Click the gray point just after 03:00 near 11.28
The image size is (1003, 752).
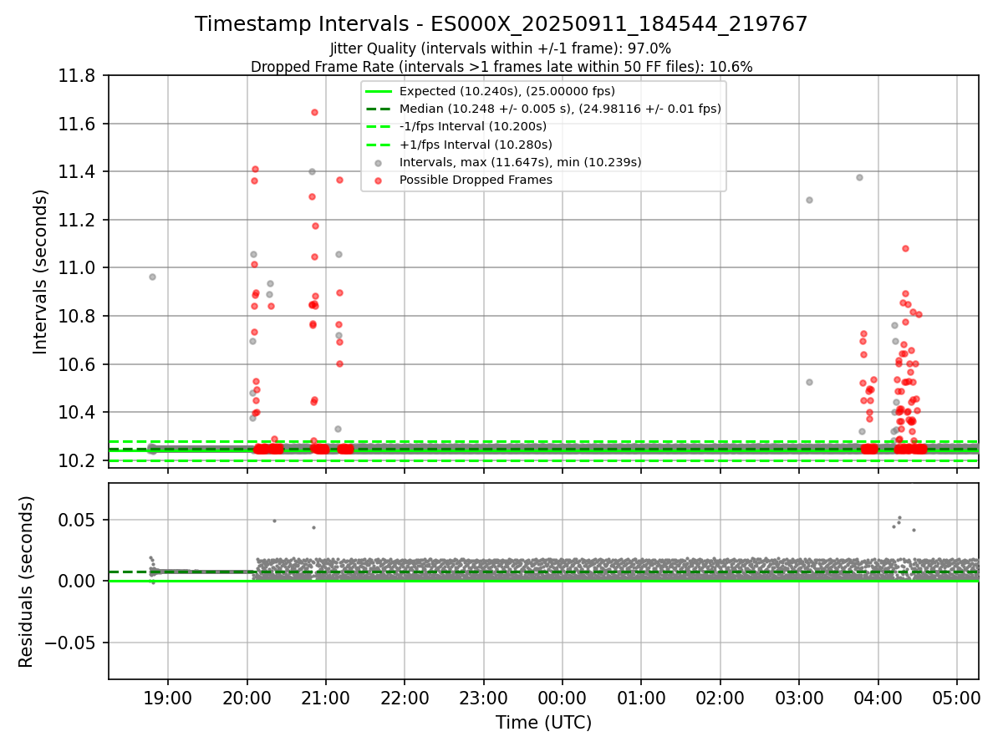(x=809, y=200)
